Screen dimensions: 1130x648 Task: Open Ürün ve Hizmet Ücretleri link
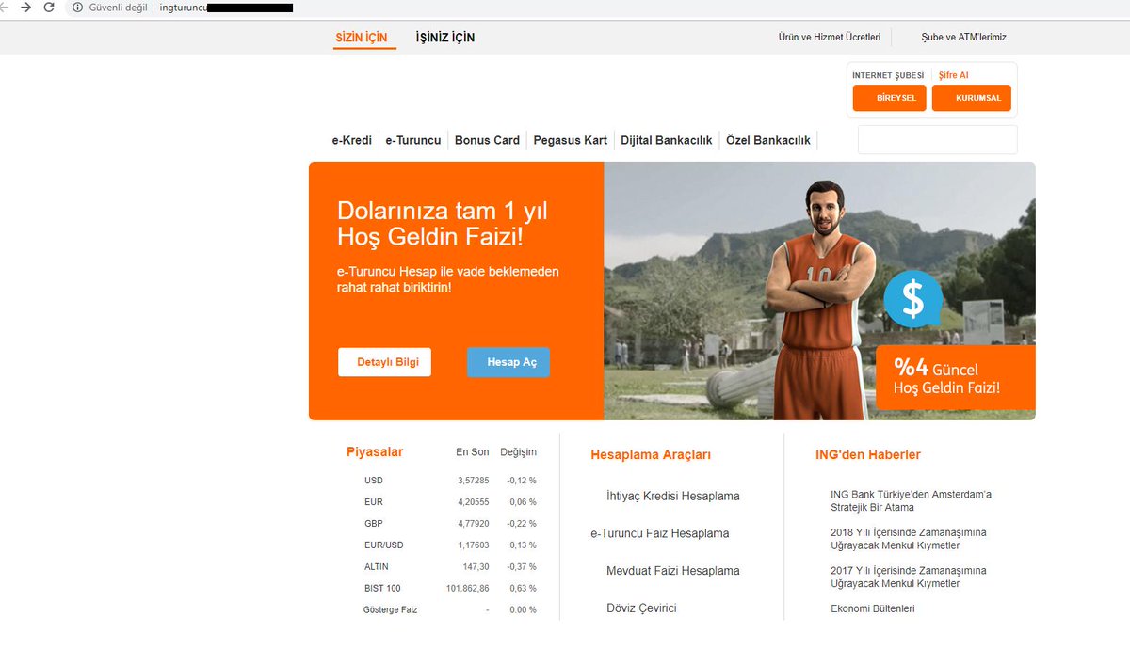coord(830,38)
